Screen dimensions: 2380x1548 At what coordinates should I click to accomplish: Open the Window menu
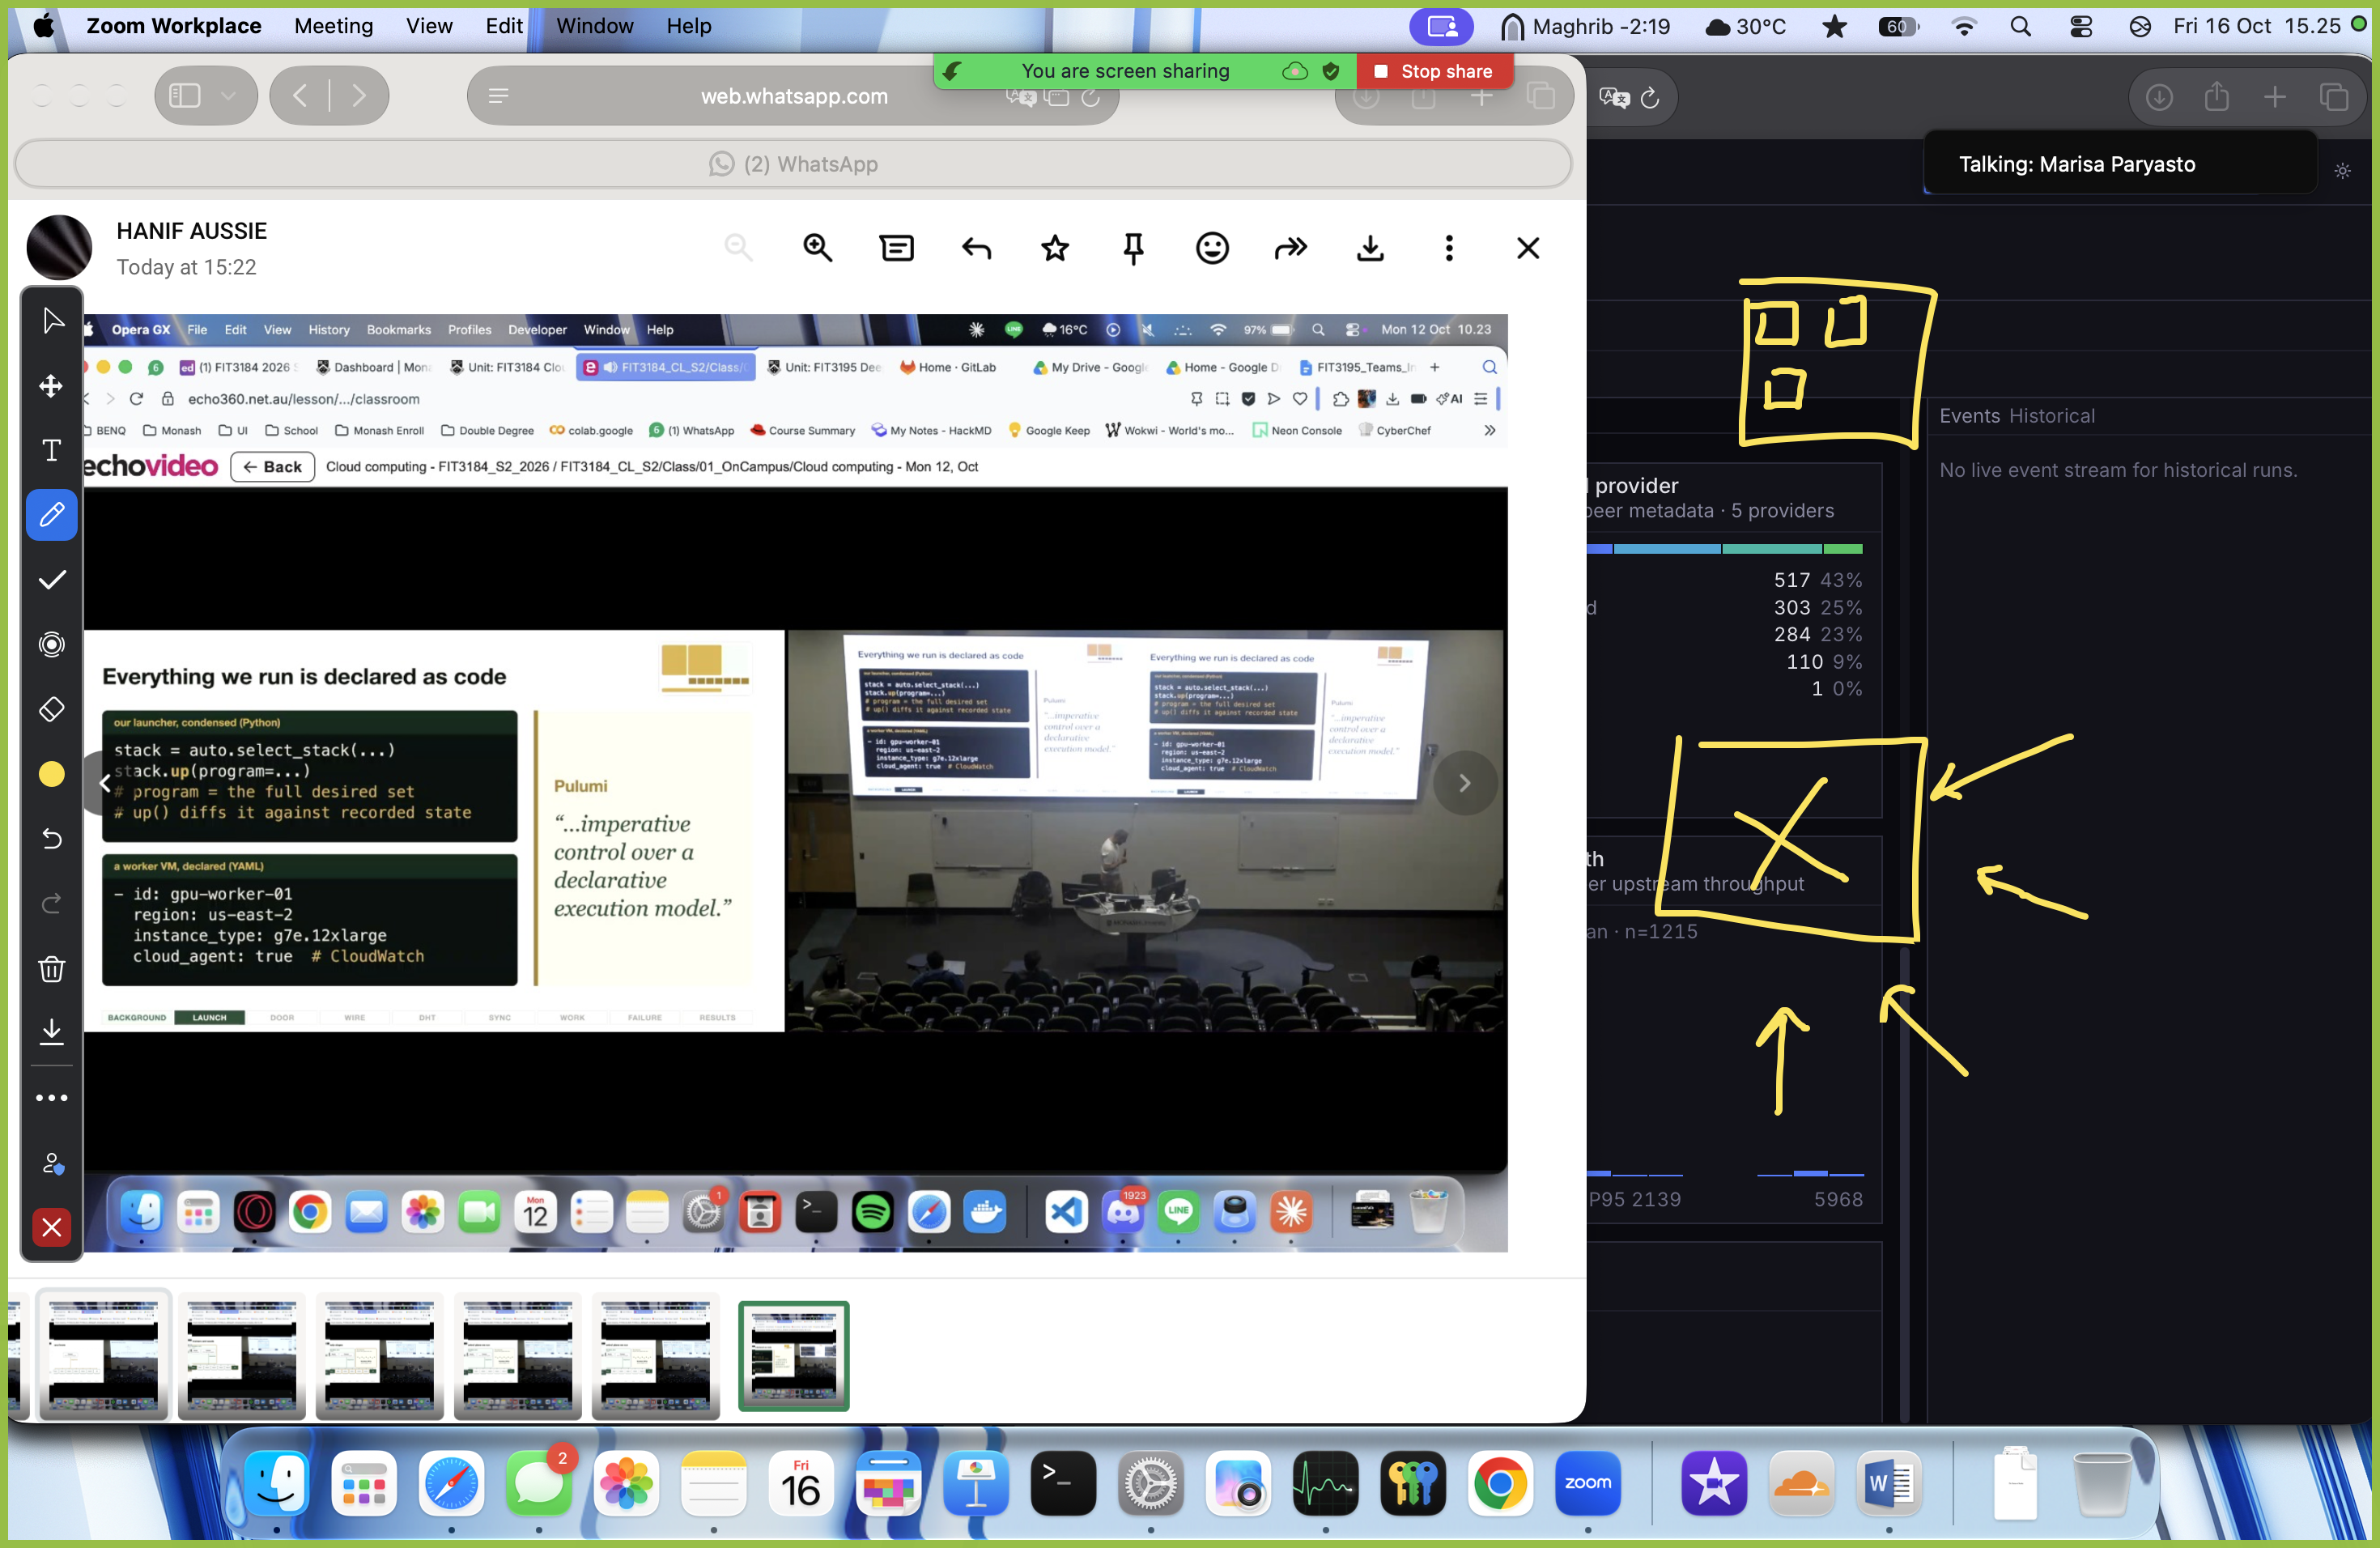[594, 26]
